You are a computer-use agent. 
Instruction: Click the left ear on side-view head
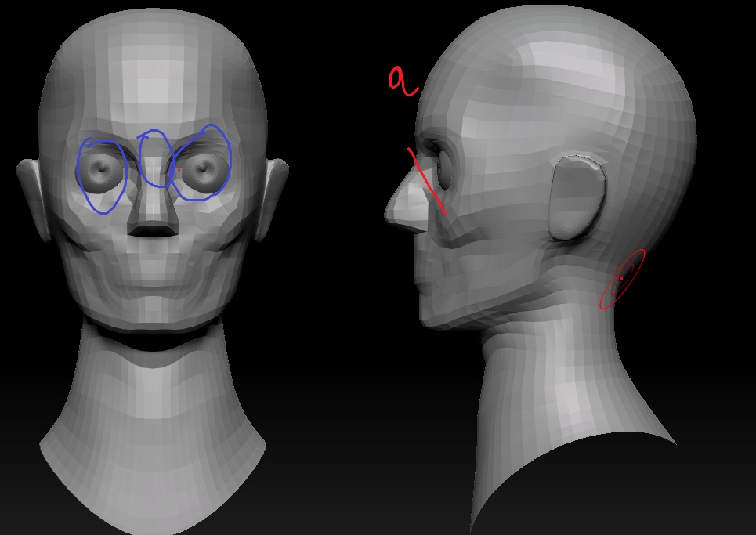[x=577, y=197]
